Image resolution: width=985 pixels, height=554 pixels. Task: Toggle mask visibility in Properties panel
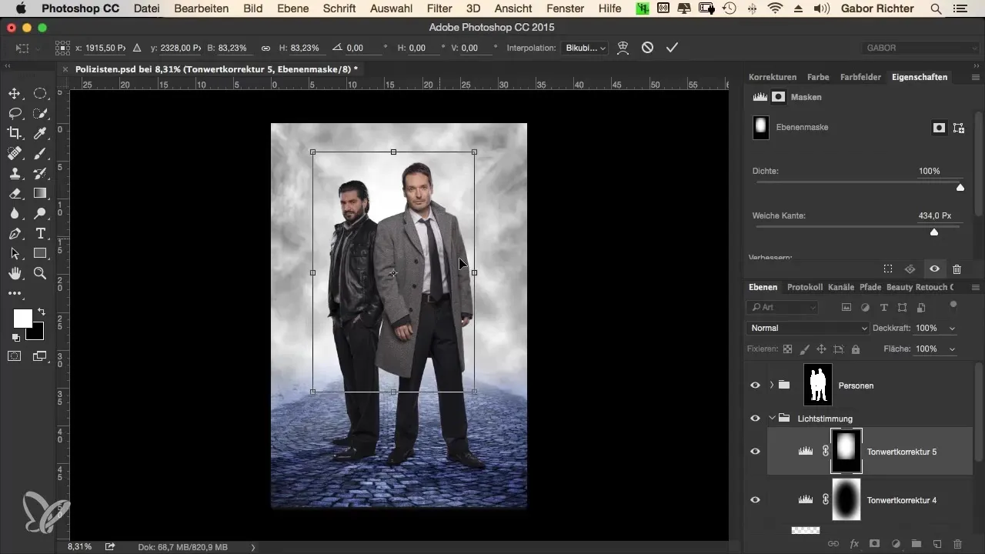[934, 269]
